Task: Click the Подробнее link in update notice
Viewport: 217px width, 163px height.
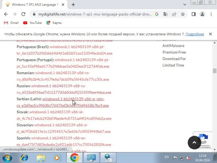Action: tap(194, 34)
